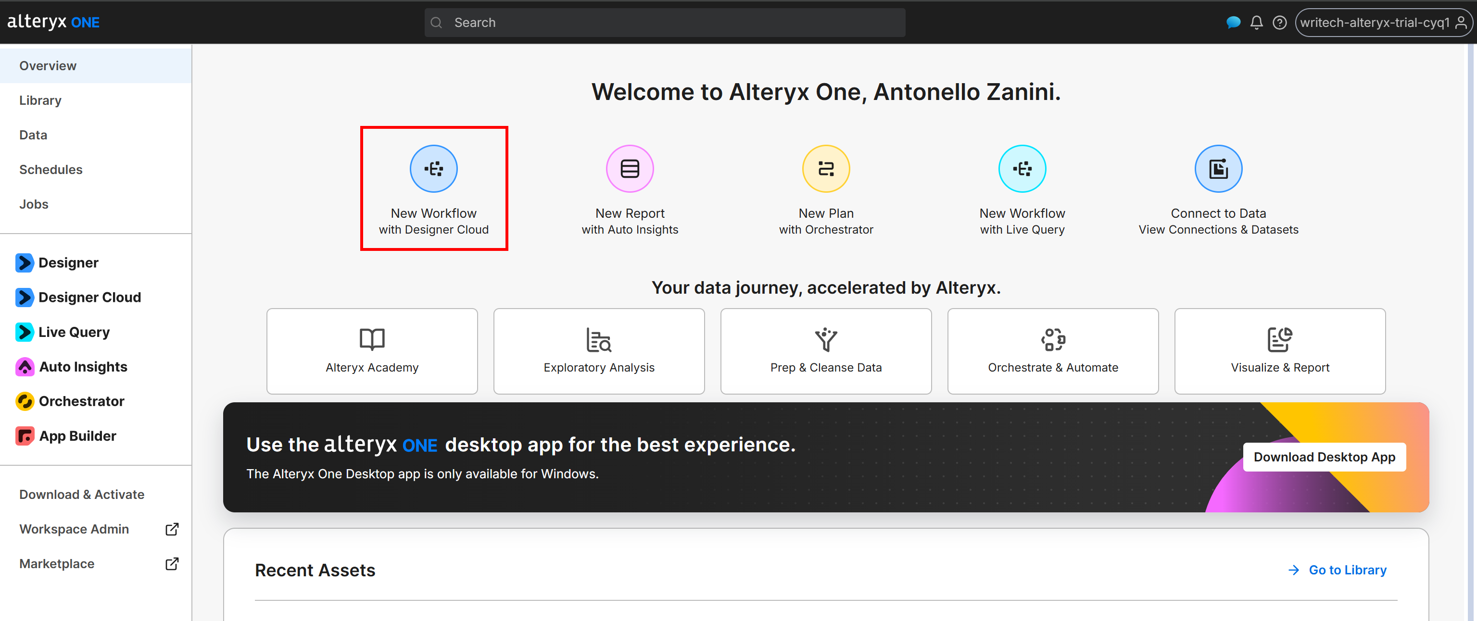Click the arrow icon next to Go to Library

click(1294, 570)
